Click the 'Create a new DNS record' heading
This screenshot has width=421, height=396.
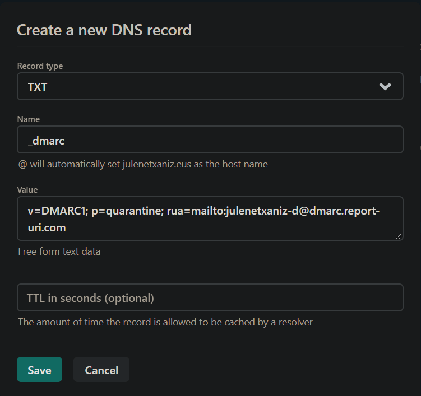click(104, 30)
